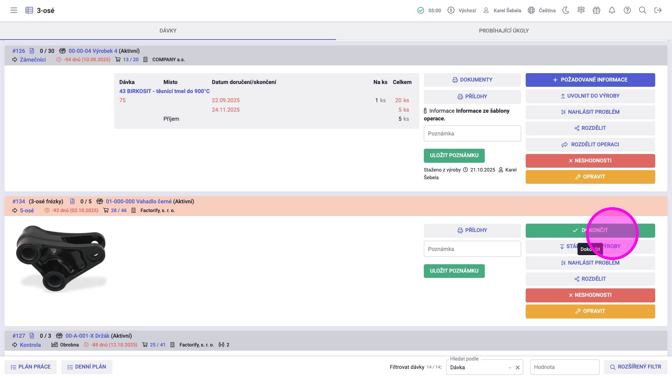Viewport: 672px width, 378px height.
Task: Open document icon next to #126
Action: coord(32,51)
